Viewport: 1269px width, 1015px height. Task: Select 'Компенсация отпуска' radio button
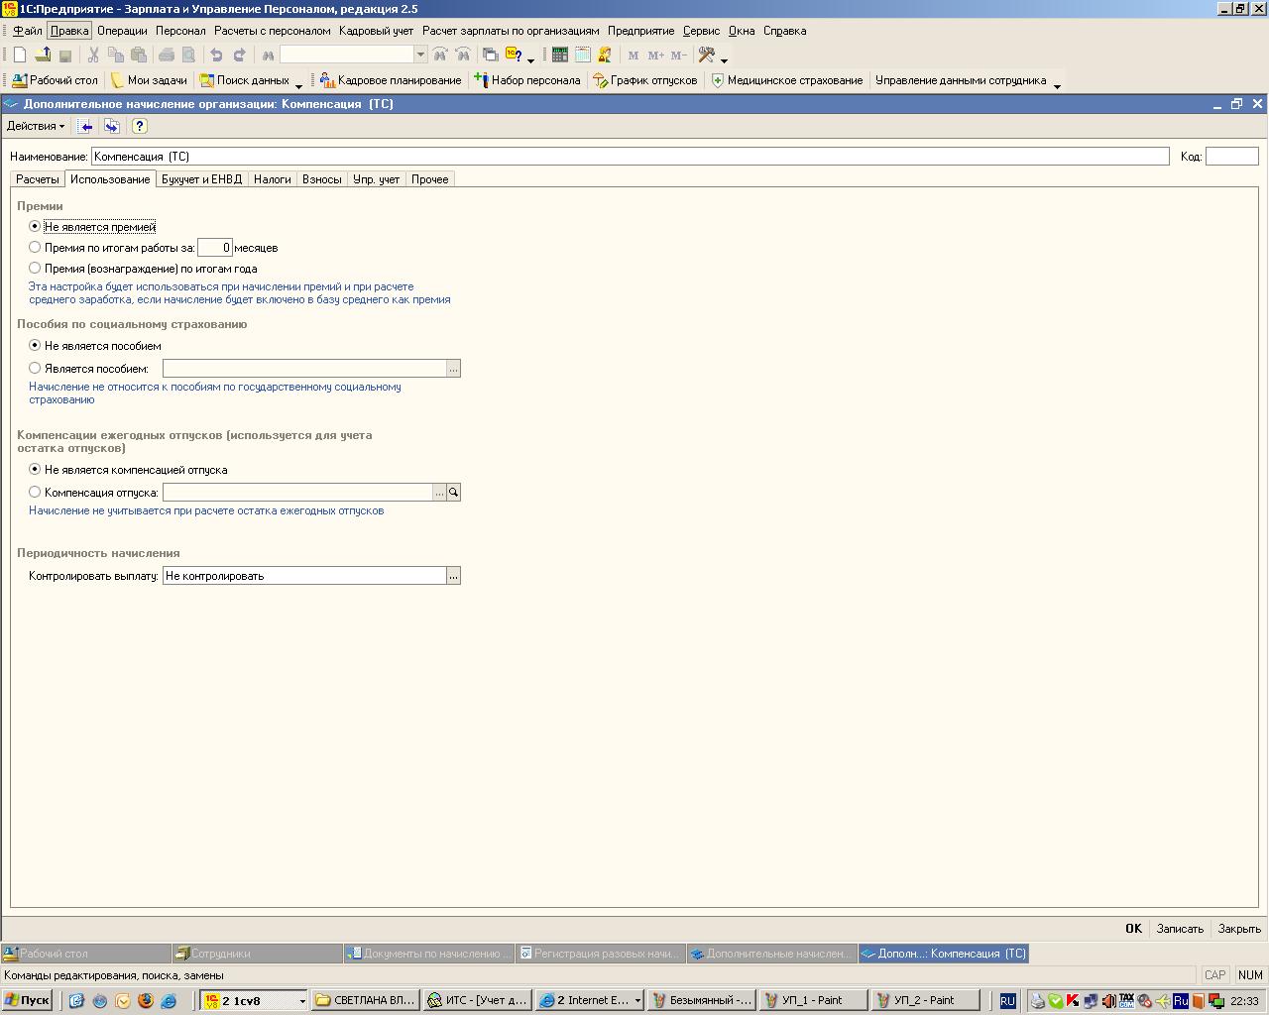[35, 493]
